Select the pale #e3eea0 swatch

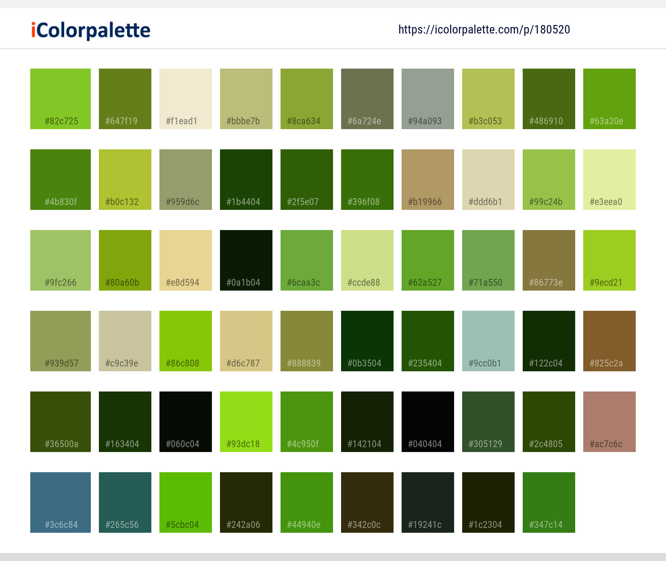coord(609,180)
